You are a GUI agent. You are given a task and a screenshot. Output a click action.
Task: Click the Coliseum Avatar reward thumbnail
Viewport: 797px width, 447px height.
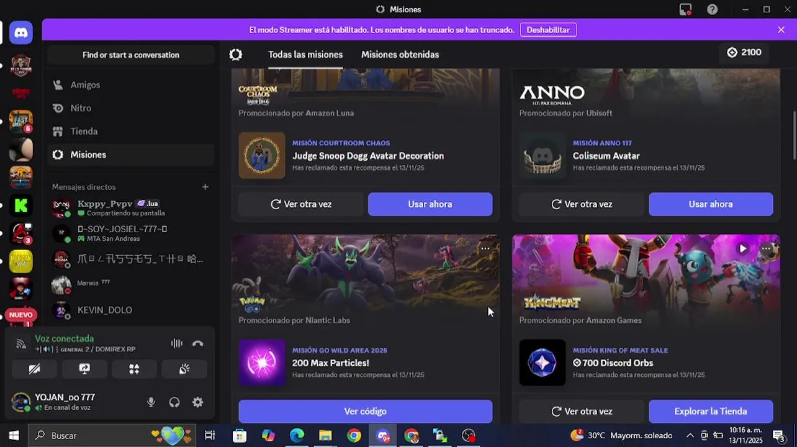pyautogui.click(x=543, y=155)
